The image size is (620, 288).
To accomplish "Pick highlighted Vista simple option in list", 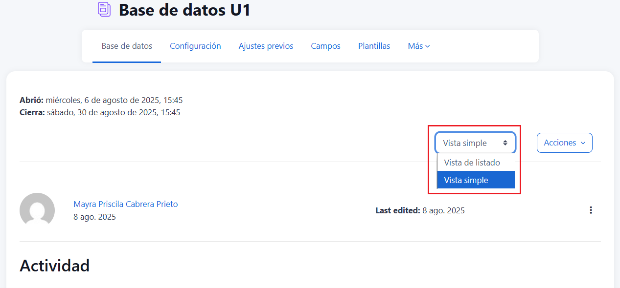I will (x=466, y=180).
